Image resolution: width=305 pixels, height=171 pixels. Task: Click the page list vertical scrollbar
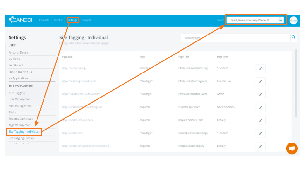point(296,83)
